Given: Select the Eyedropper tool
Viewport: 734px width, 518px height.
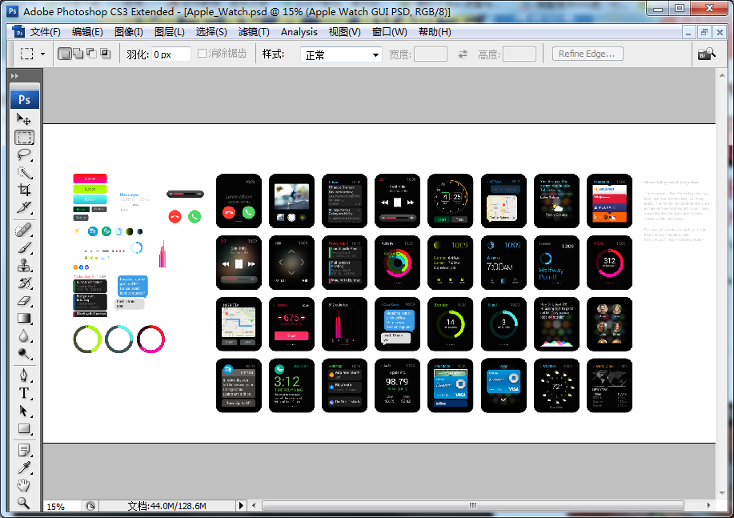Looking at the screenshot, I should click(x=24, y=468).
